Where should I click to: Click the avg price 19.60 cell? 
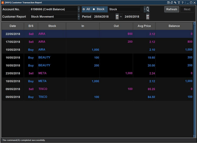144,58
